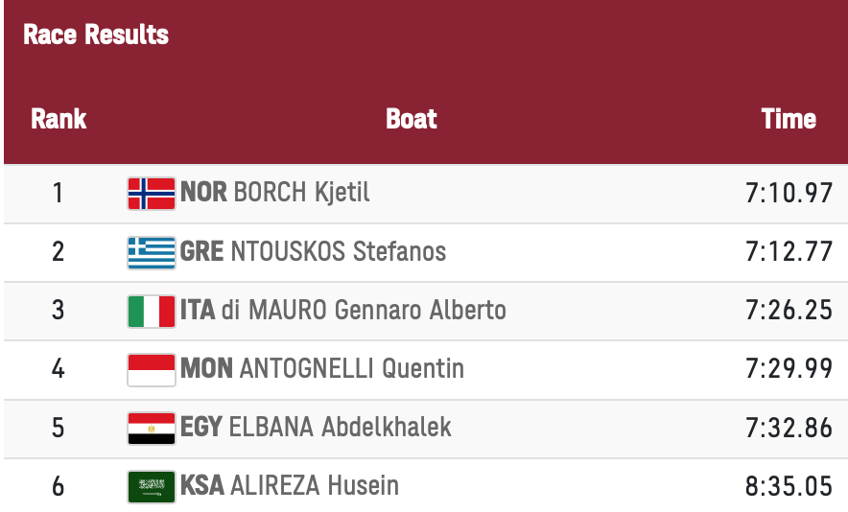848x512 pixels.
Task: Click the Egypt flag icon
Action: (x=152, y=428)
